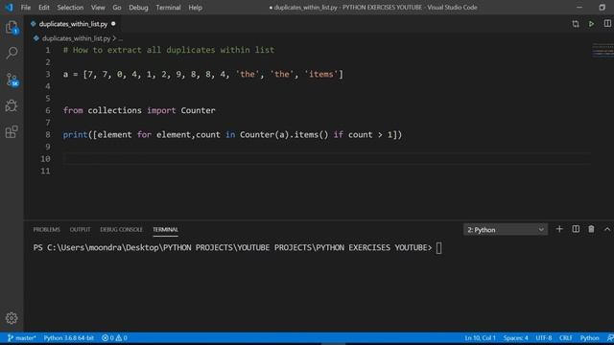Change end of line sequence CRLF
Screen dimensions: 614x345
(566, 338)
